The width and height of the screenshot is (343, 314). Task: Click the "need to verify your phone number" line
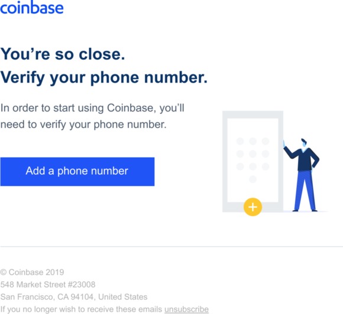pyautogui.click(x=83, y=125)
